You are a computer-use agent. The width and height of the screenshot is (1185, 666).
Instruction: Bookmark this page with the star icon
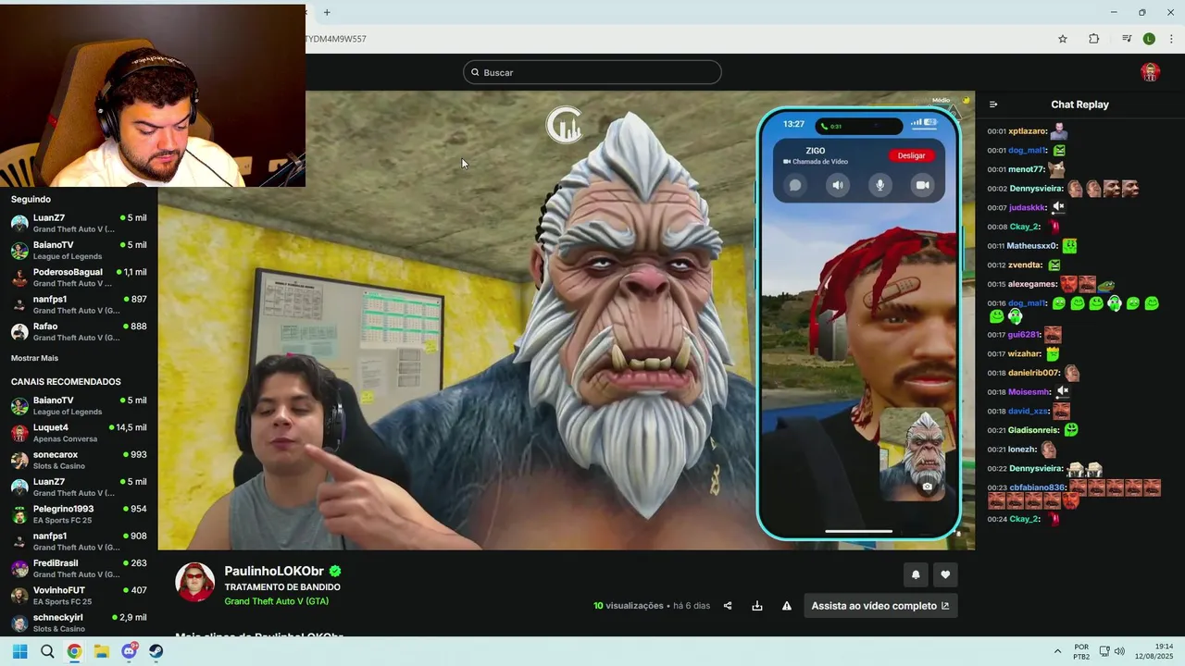pyautogui.click(x=1063, y=39)
